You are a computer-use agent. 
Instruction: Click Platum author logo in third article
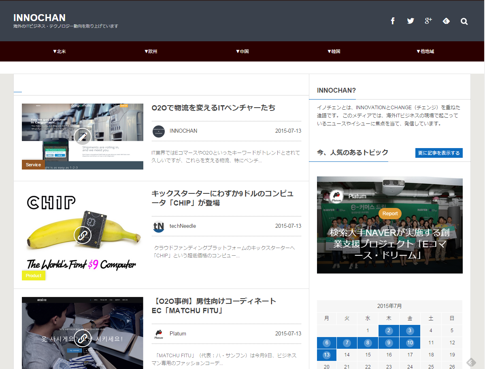(159, 334)
